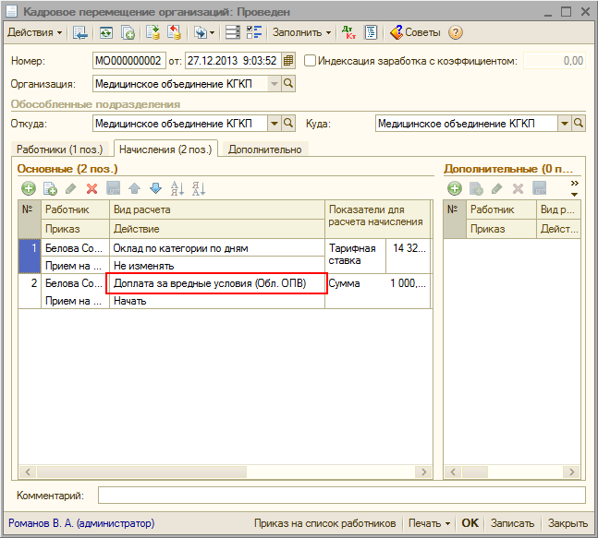Open Советы tips button
The width and height of the screenshot is (598, 538).
[x=415, y=32]
